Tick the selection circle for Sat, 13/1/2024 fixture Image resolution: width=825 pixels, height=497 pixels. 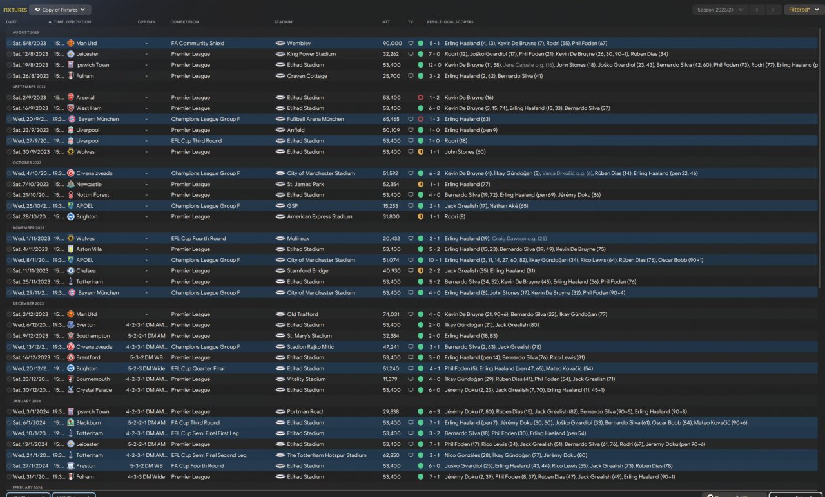pos(9,444)
